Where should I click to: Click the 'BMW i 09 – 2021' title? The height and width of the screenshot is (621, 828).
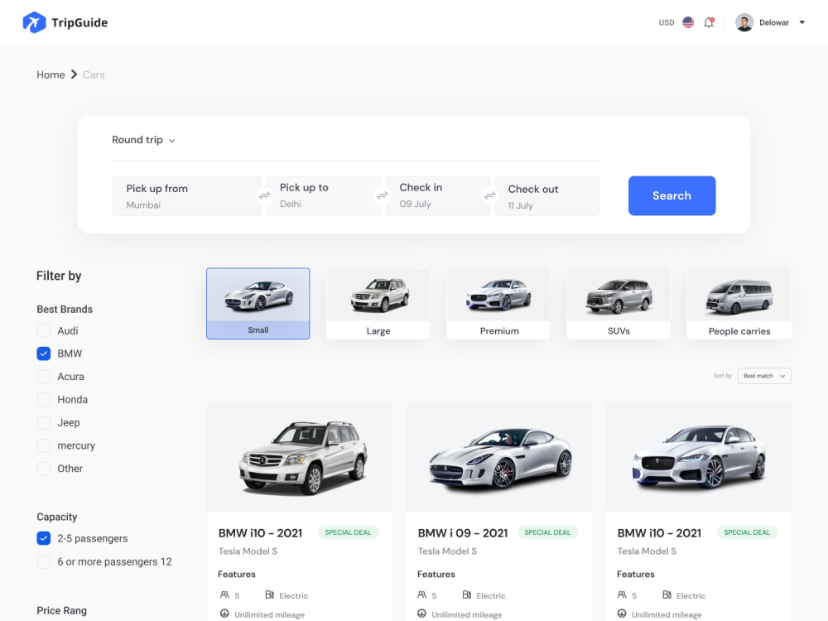[463, 532]
